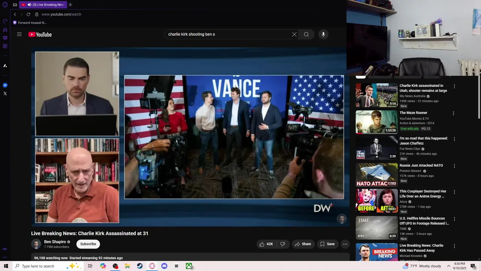This screenshot has width=481, height=271.
Task: Open Xbox app from the taskbar
Action: 189,266
